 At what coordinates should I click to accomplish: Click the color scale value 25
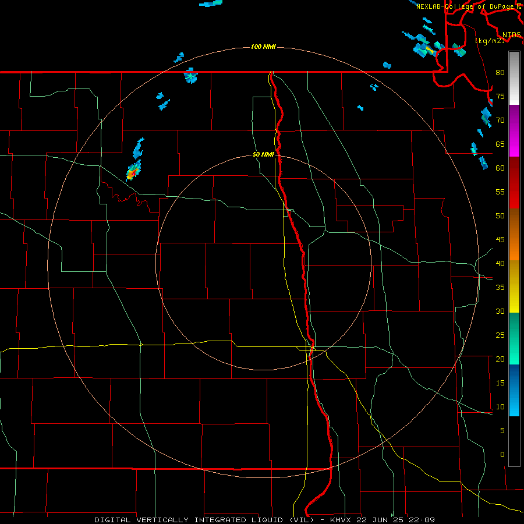[500, 335]
